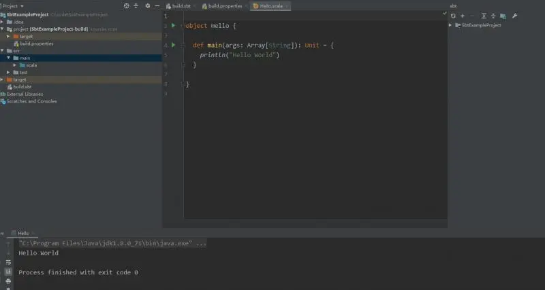Open sbt settings with the wrench icon
545x290 pixels.
[x=515, y=16]
